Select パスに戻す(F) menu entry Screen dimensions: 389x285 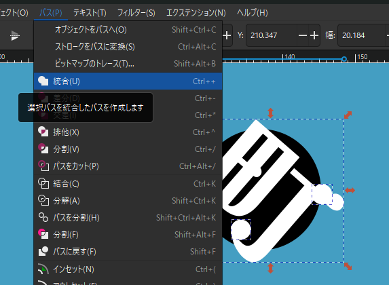128,252
